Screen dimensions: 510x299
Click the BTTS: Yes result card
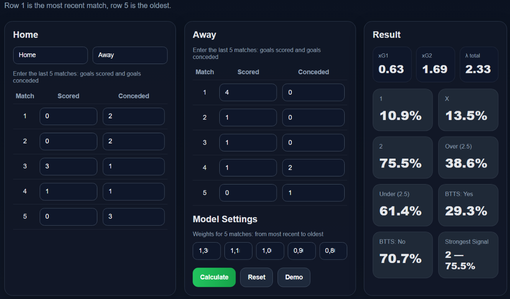[468, 205]
